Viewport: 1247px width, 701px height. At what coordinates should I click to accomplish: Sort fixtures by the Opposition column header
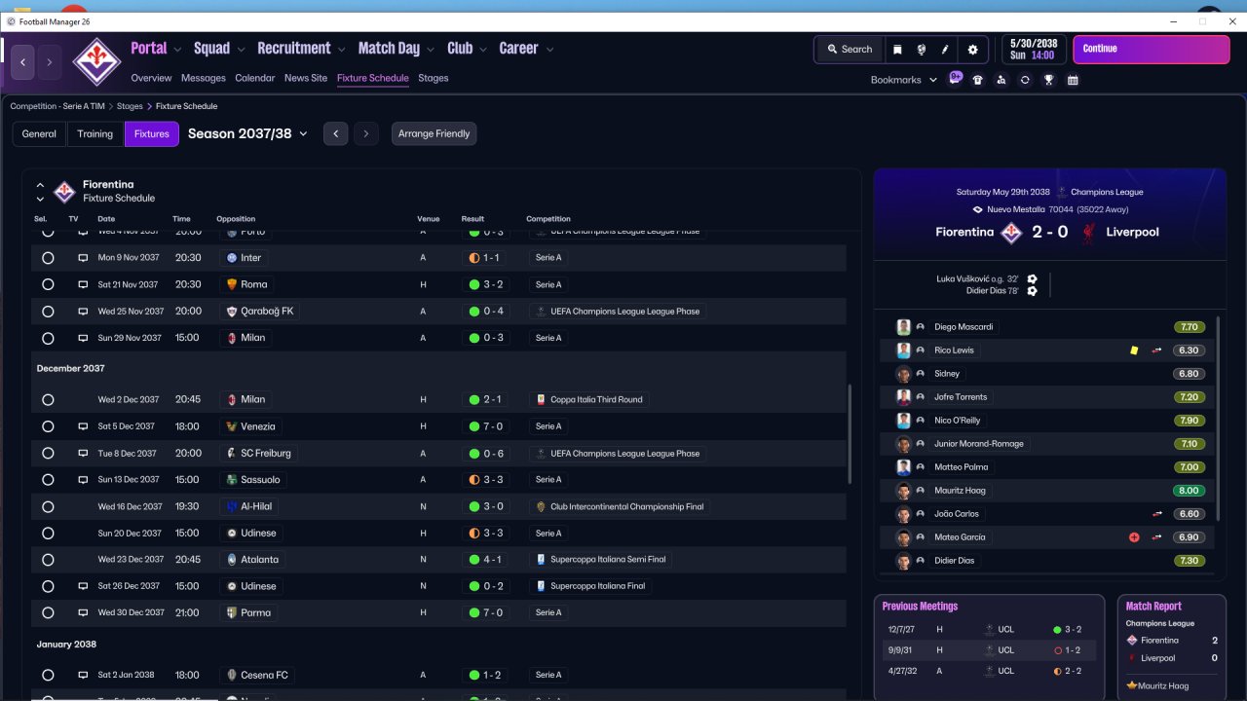(x=236, y=219)
